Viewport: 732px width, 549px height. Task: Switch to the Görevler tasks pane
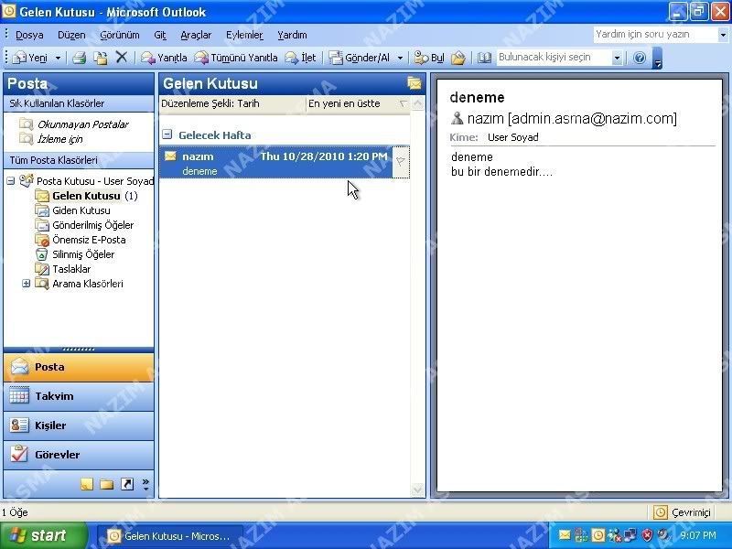tap(79, 455)
